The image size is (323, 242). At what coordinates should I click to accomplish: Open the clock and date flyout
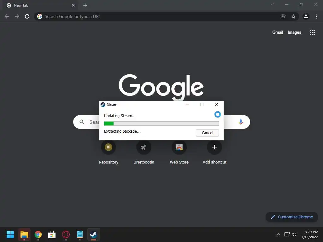click(x=310, y=234)
